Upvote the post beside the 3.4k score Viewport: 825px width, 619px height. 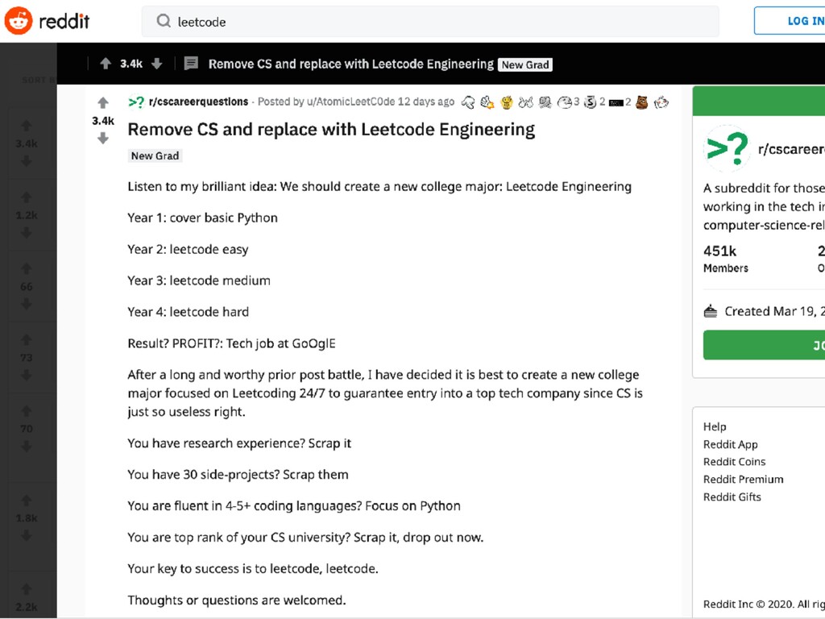pyautogui.click(x=103, y=103)
